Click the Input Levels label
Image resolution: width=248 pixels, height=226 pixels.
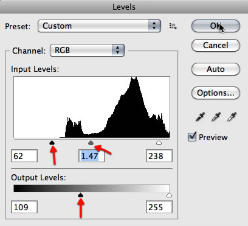pyautogui.click(x=35, y=69)
